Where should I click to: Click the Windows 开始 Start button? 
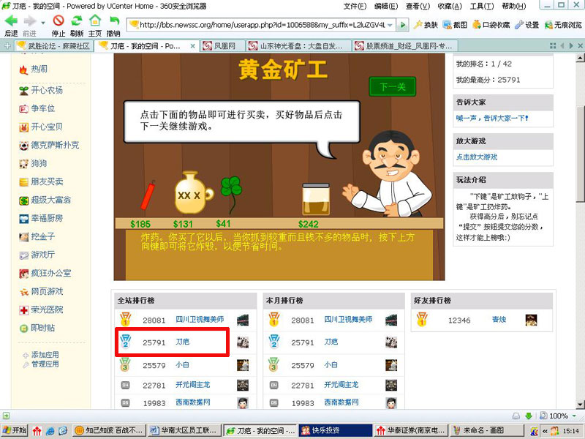tap(15, 430)
